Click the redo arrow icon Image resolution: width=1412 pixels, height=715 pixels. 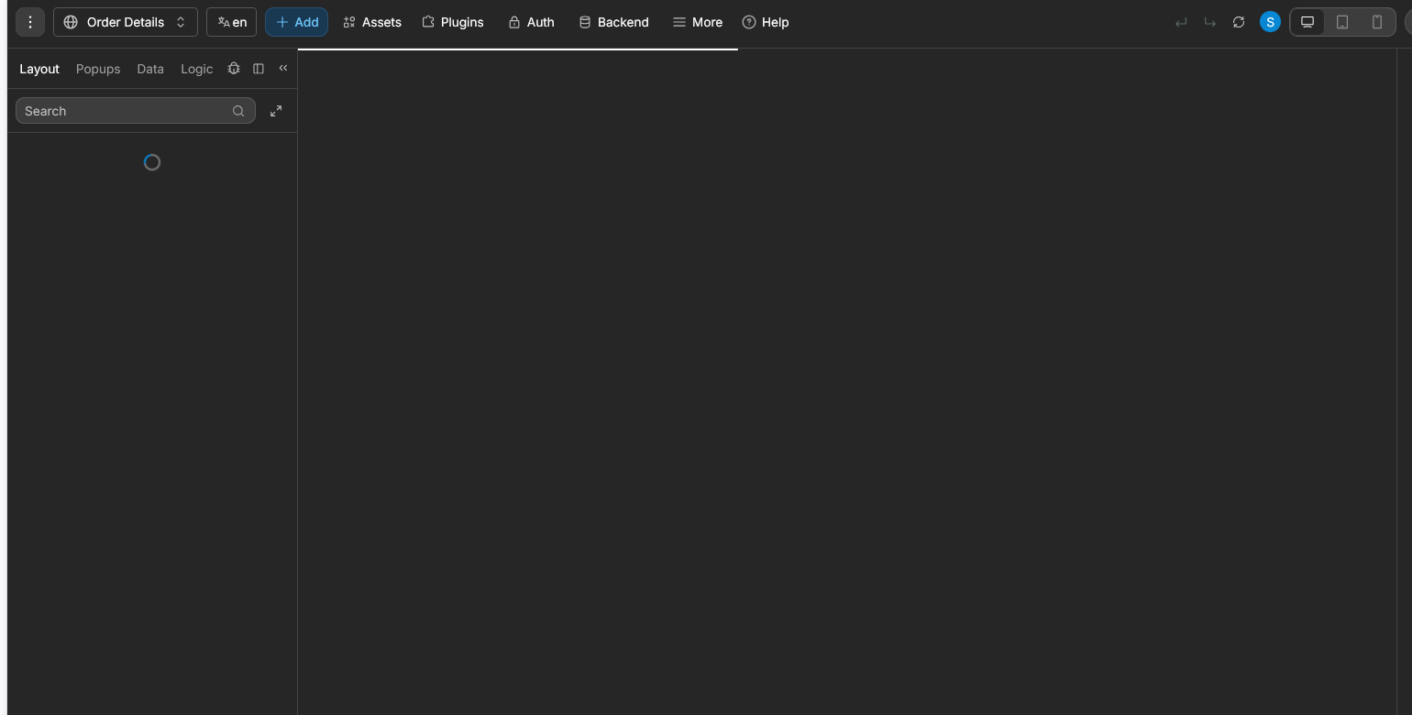coord(1209,22)
